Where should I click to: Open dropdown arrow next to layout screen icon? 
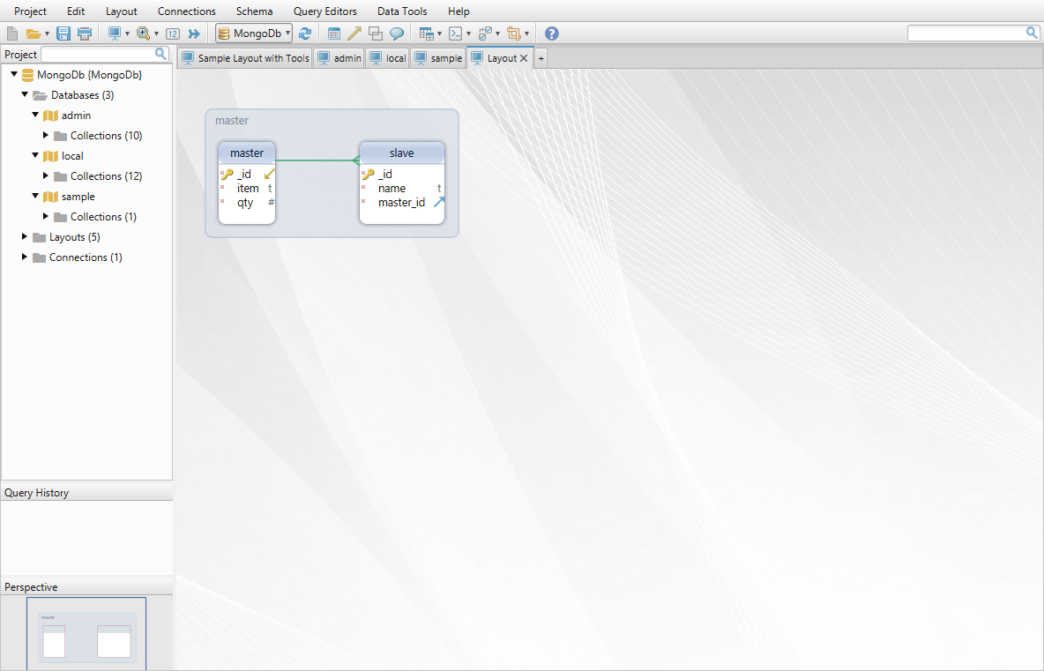[x=127, y=34]
